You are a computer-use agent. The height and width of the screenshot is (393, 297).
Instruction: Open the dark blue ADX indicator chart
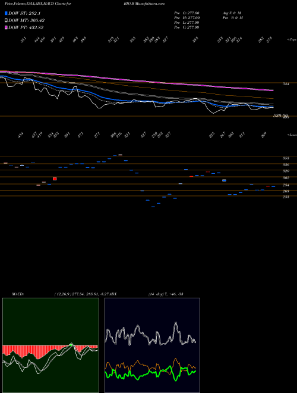tap(152, 345)
